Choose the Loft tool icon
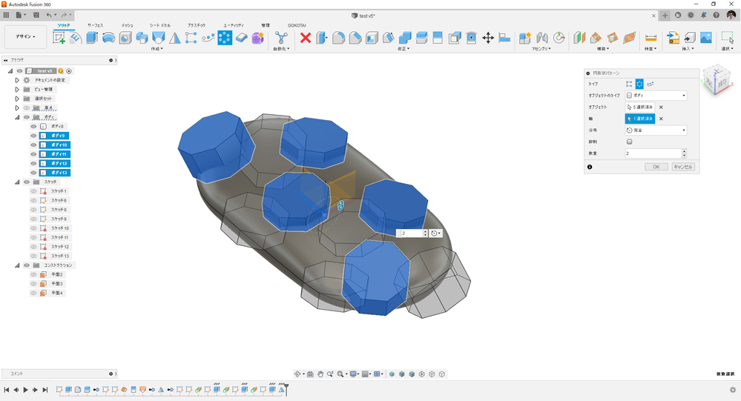 (158, 38)
